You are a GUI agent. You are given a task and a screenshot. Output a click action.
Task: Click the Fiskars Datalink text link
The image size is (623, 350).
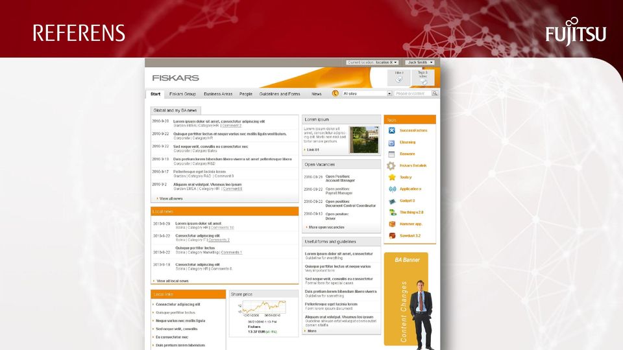pos(413,165)
